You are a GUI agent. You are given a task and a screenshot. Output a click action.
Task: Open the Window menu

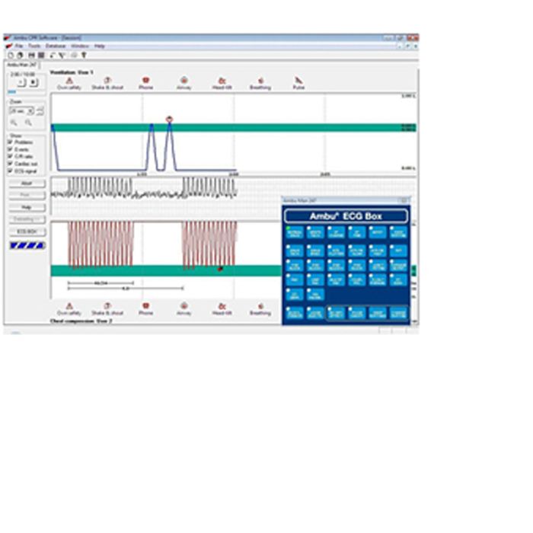pos(80,46)
